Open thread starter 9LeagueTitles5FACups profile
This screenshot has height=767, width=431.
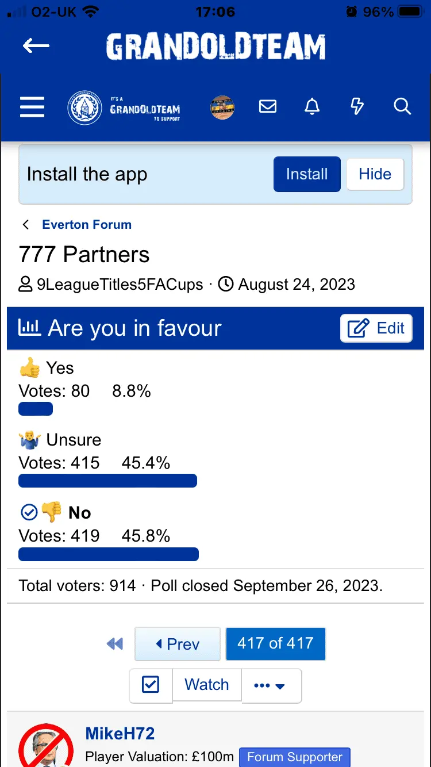click(x=120, y=285)
